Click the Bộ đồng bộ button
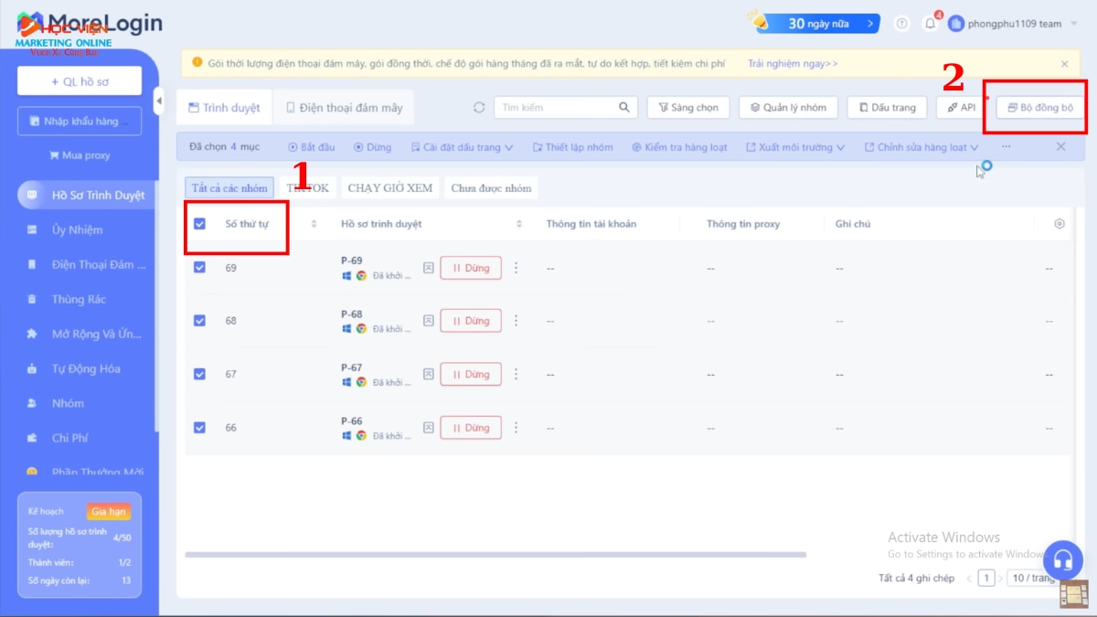1097x617 pixels. tap(1040, 108)
